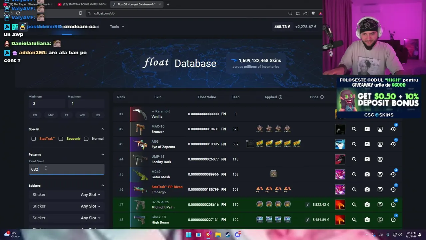
Task: Open a new browser tab
Action: [168, 4]
